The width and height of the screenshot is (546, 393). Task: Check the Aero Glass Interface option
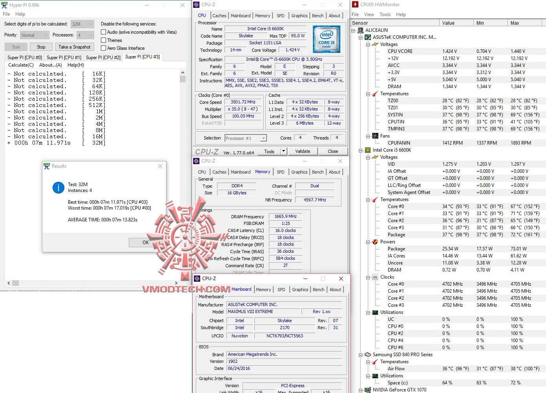(104, 48)
